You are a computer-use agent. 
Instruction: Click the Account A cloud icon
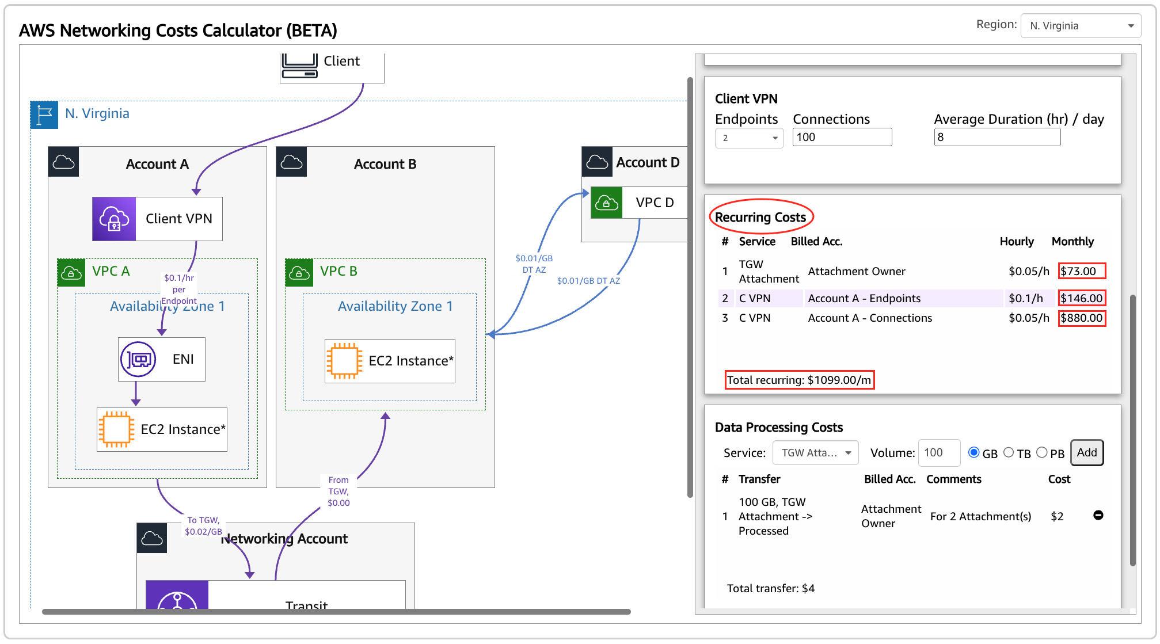coord(63,162)
